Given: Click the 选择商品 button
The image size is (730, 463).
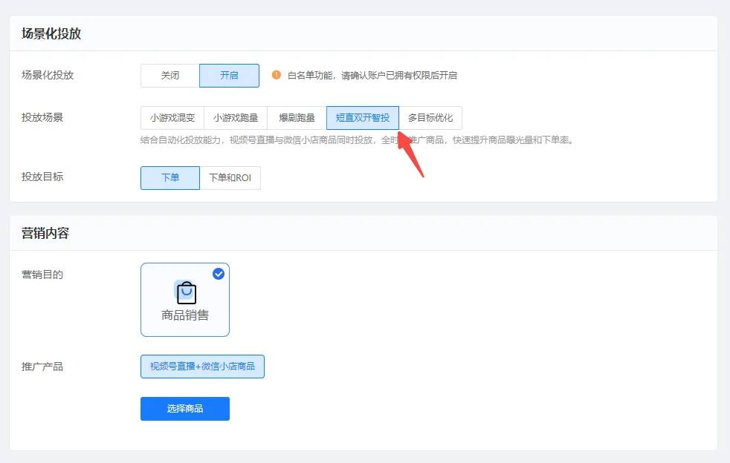Looking at the screenshot, I should click(x=185, y=409).
